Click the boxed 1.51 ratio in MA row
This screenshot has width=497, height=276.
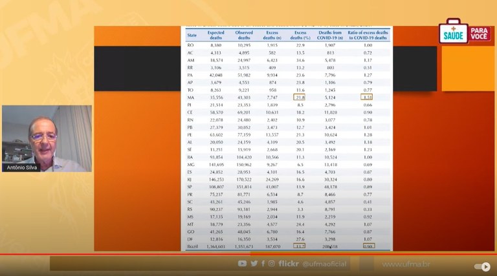point(367,96)
